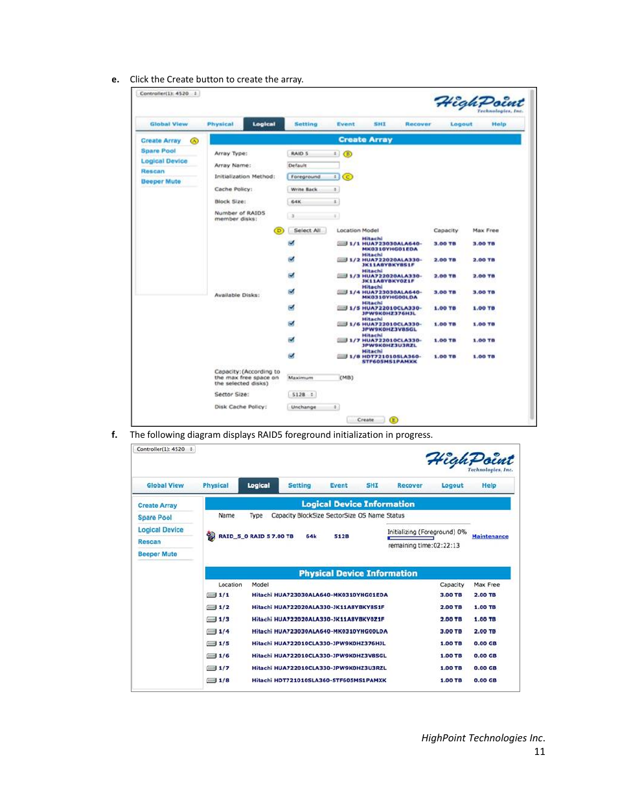Open the Array Type dropdown showing RAID 5
618x801 pixels.
[314, 154]
